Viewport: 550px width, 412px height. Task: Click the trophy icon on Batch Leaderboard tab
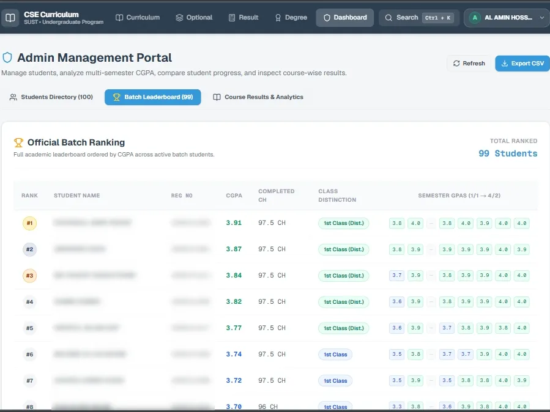(x=116, y=97)
